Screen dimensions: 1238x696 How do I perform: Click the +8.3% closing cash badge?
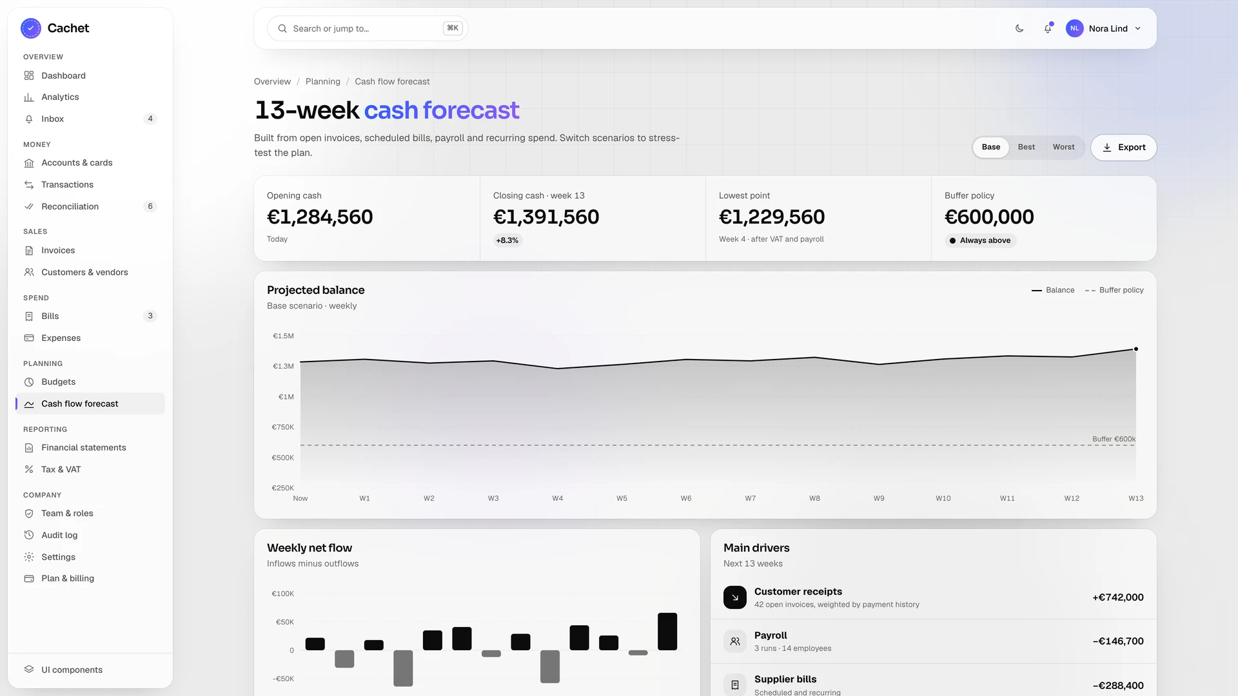coord(507,241)
